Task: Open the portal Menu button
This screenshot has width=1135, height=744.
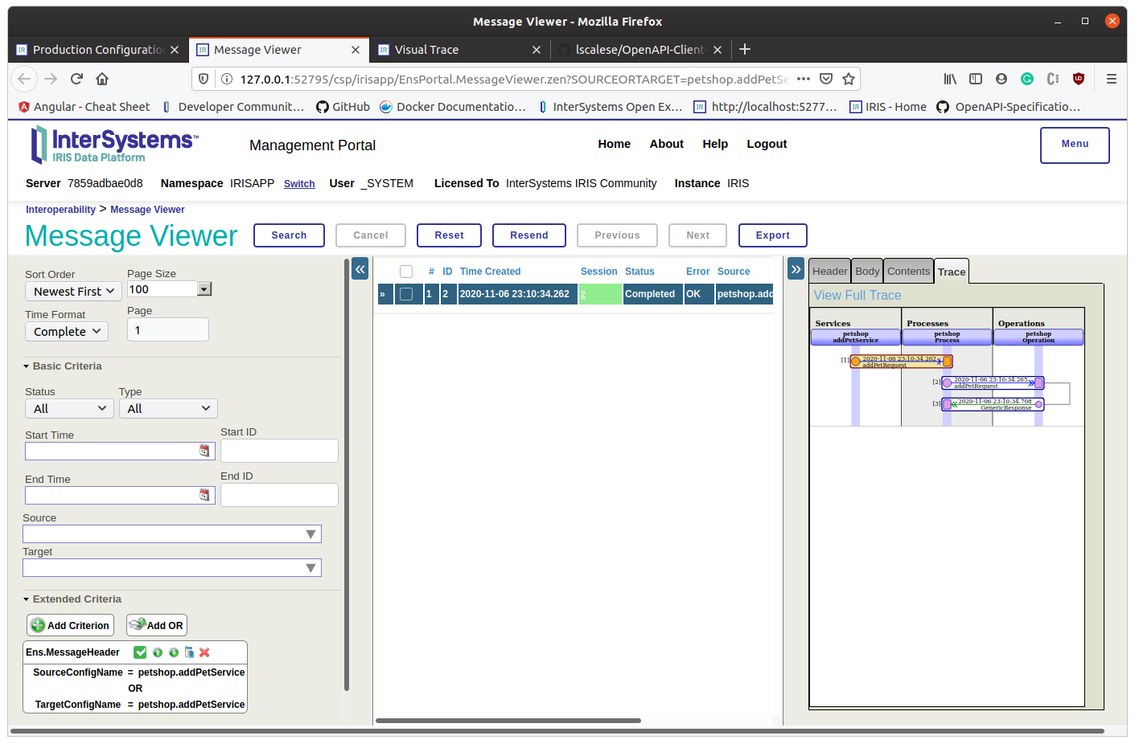Action: click(x=1075, y=145)
